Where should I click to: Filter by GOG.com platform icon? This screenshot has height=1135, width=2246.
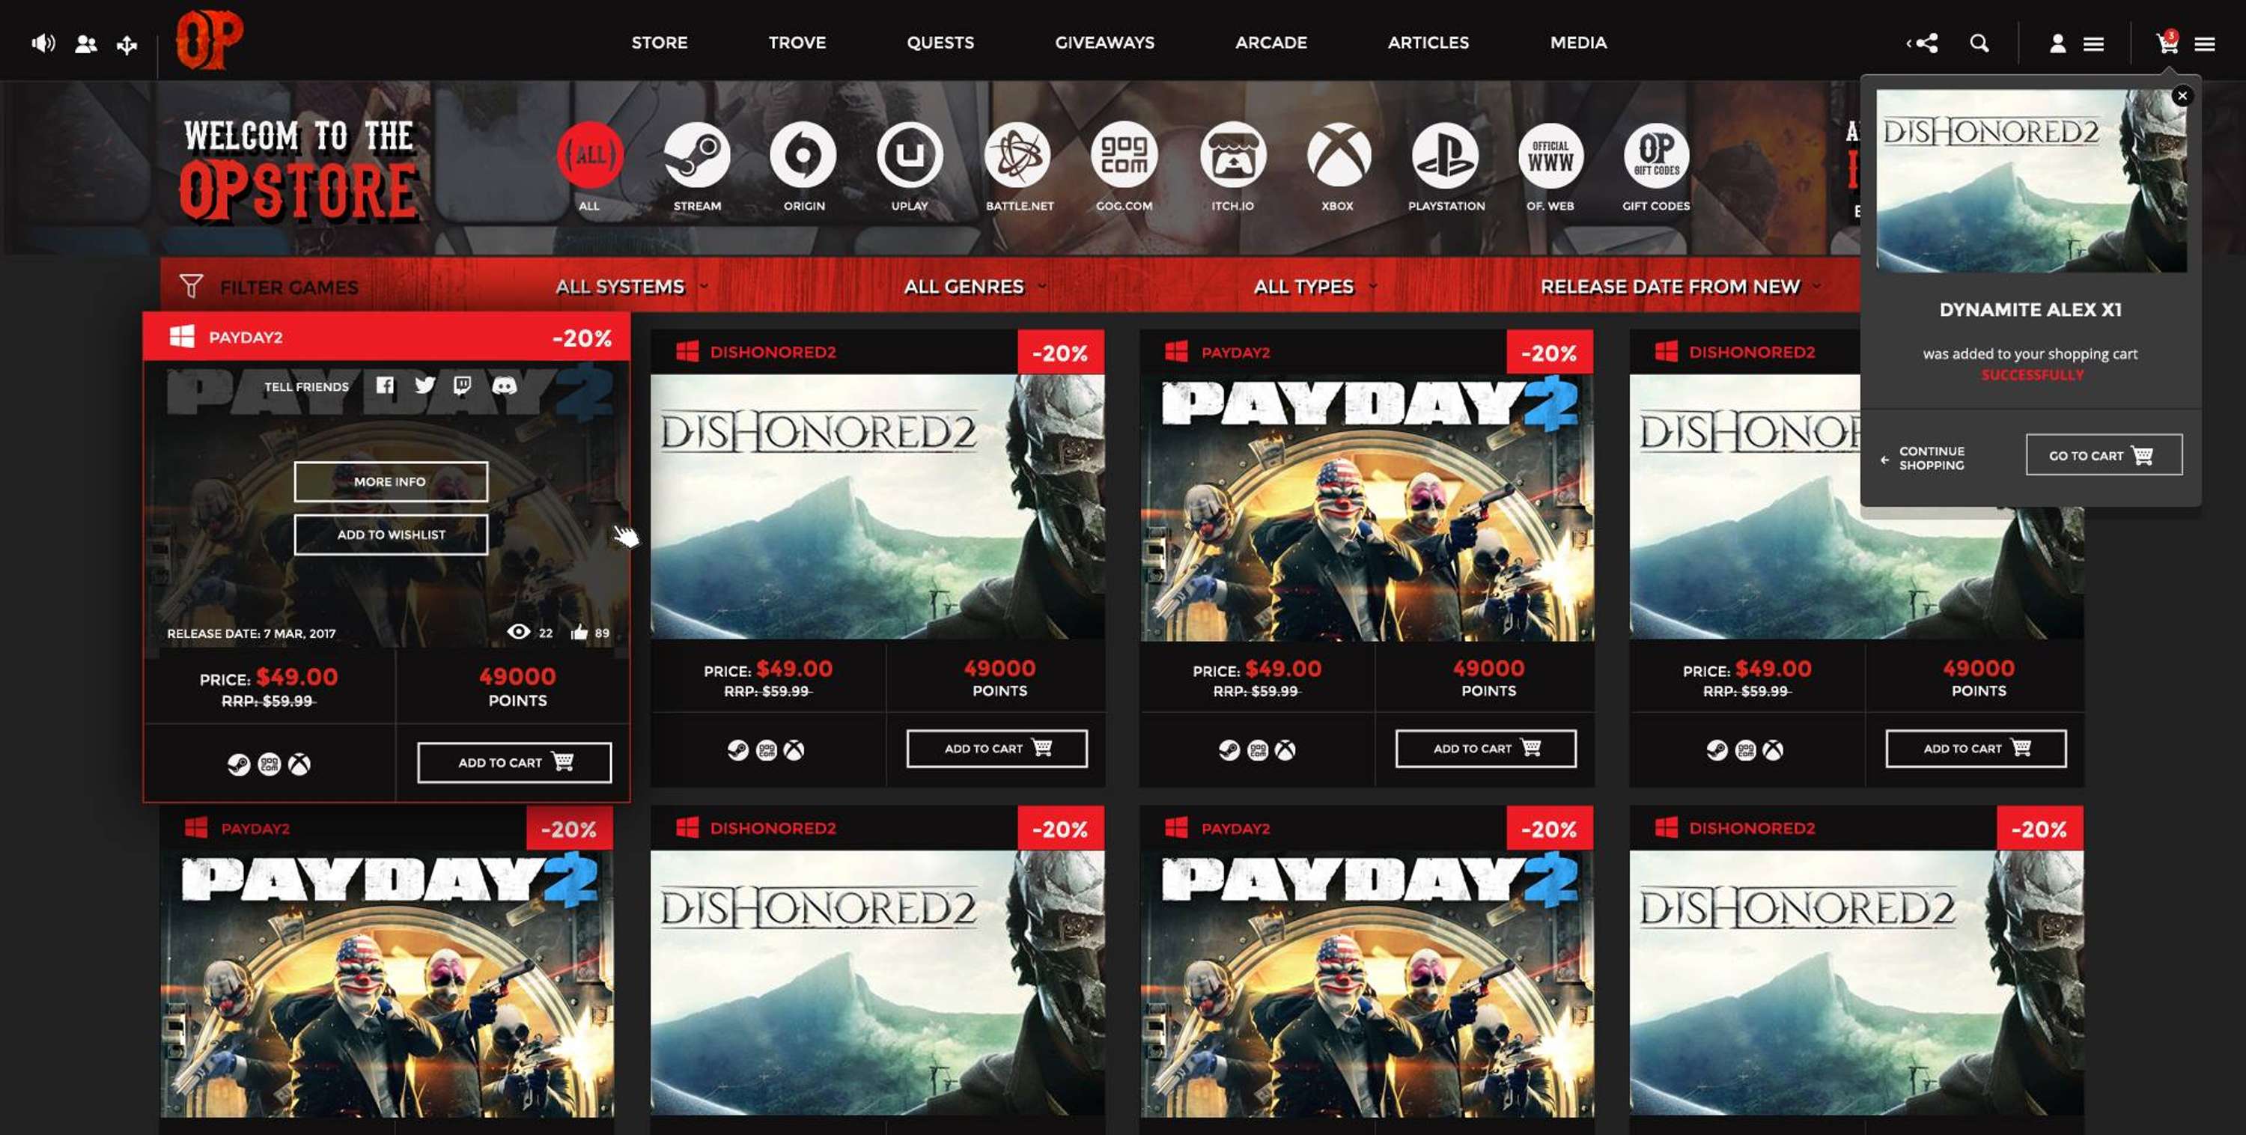[1124, 155]
